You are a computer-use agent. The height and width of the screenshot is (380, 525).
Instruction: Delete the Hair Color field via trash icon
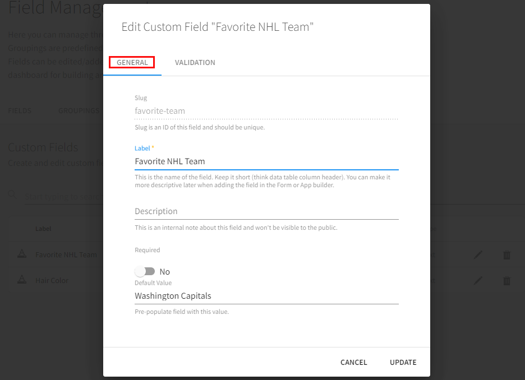click(506, 281)
